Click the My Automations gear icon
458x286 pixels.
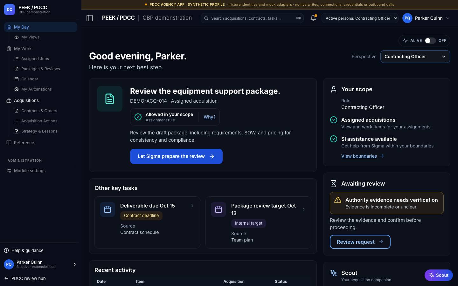[x=17, y=89]
